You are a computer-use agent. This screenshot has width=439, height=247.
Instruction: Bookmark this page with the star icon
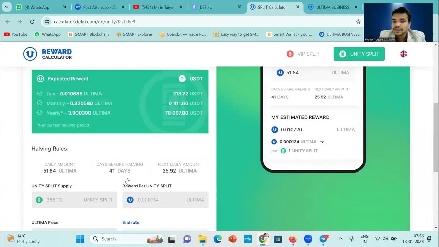pos(358,22)
